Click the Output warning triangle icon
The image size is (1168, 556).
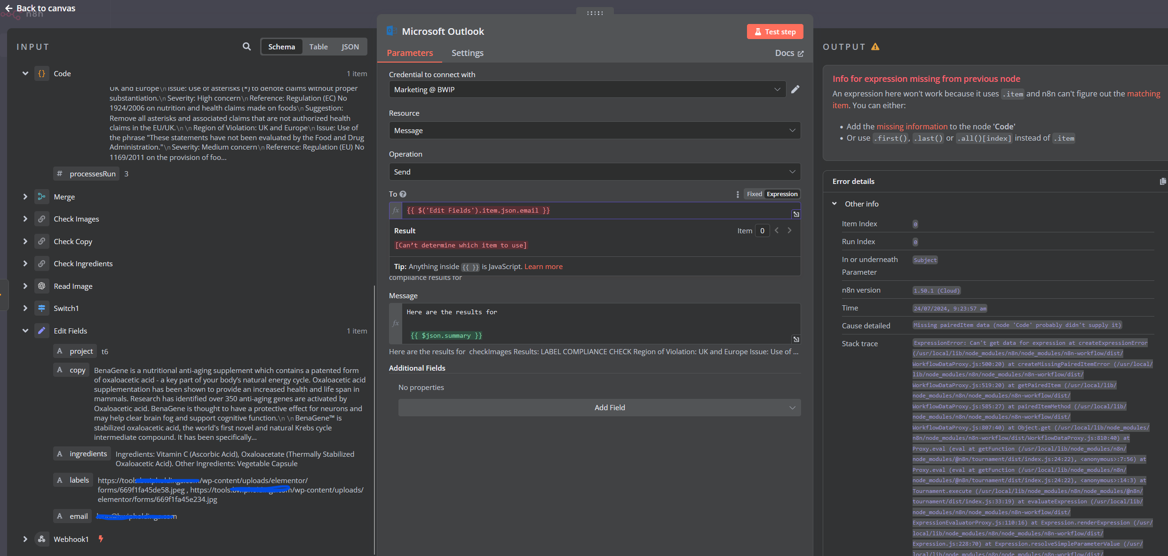click(x=875, y=47)
